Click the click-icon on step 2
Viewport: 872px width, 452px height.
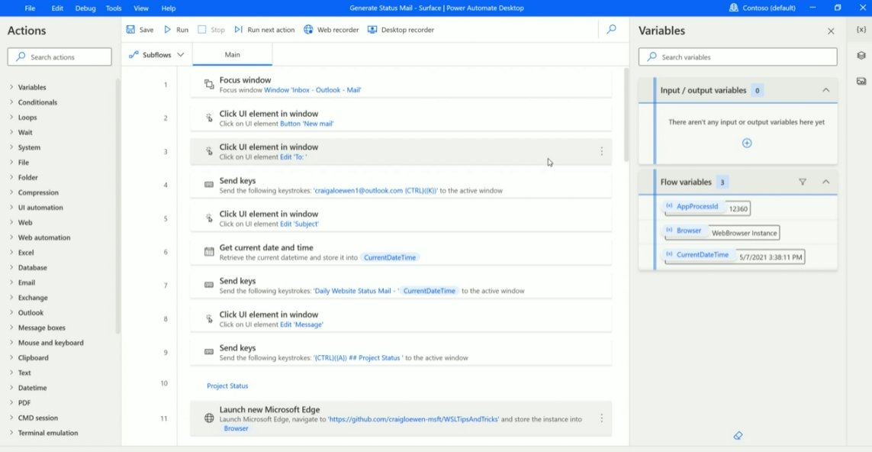click(x=209, y=118)
